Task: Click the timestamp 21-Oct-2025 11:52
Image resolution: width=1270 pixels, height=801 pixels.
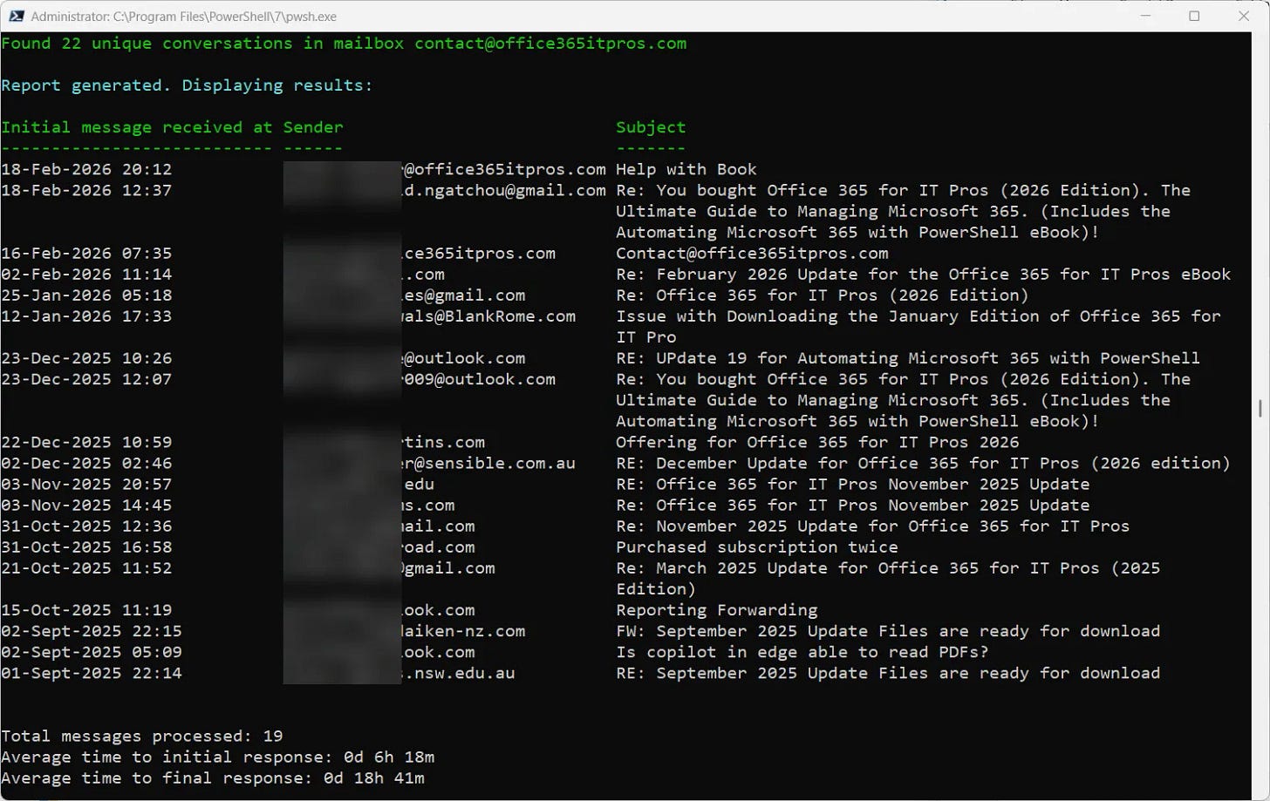Action: tap(86, 568)
